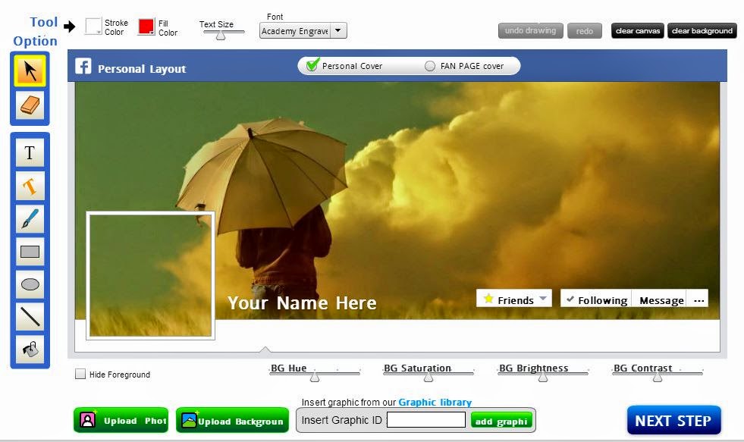
Task: Select the Text tool
Action: 30,152
